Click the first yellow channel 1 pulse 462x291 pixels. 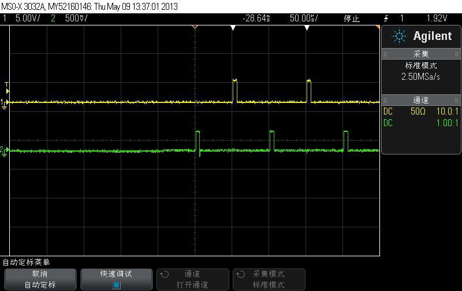coord(235,91)
